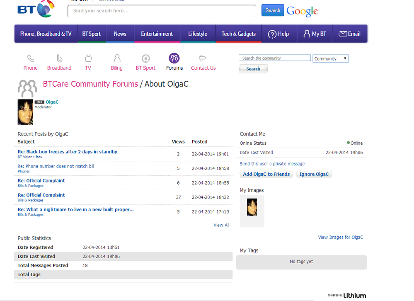Click the Google logo

tap(302, 11)
